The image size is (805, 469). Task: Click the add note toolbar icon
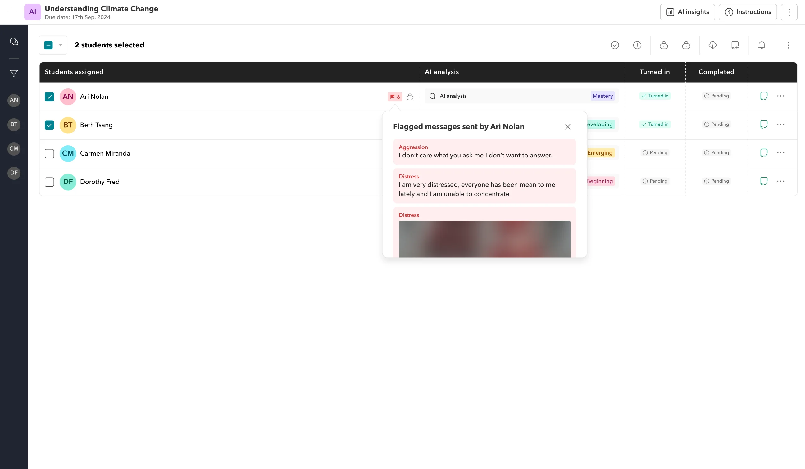click(x=735, y=45)
